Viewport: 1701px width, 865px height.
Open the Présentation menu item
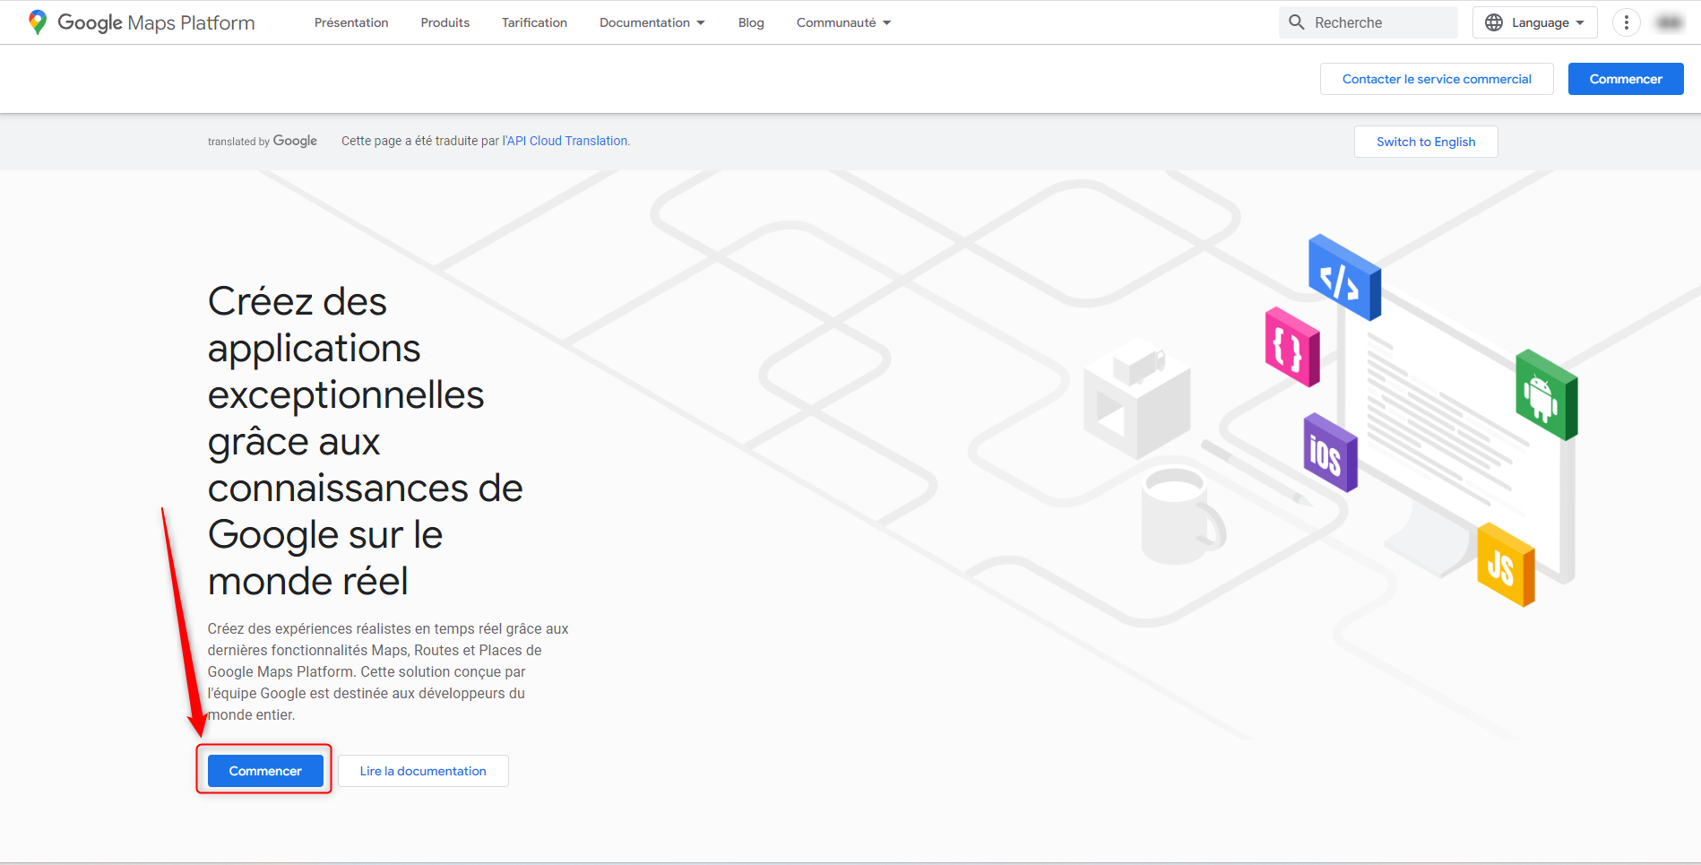[x=351, y=22]
